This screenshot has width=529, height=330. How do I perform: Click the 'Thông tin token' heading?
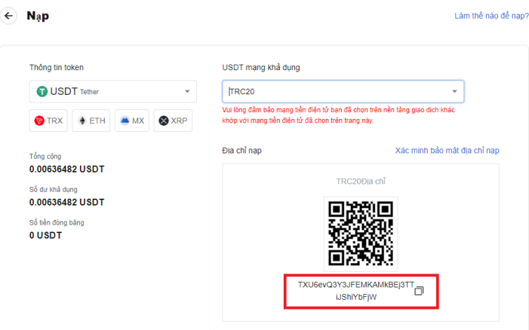tap(56, 67)
